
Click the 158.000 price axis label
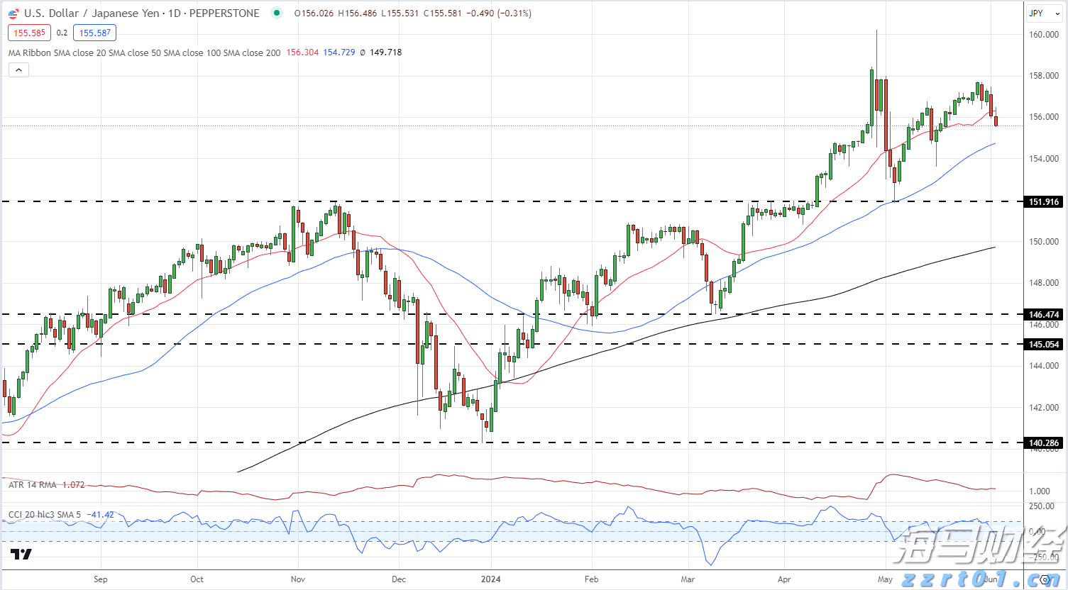pos(1044,76)
